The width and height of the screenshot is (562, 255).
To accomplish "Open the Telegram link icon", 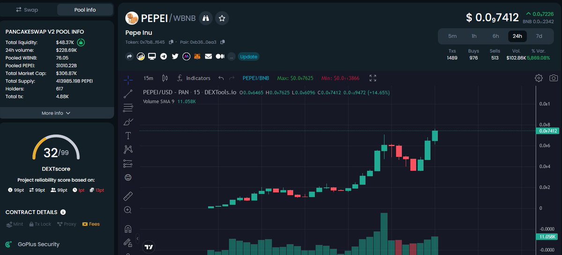I will tap(163, 56).
